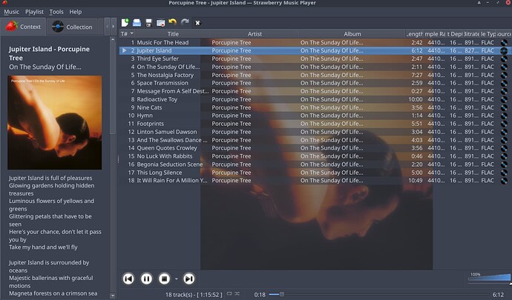Undo last playlist change with yellow arrow

172,22
